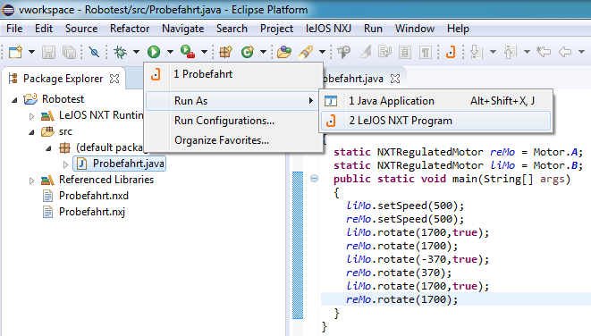Viewport: 591px width, 336px height.
Task: Click the Debug bug icon
Action: point(121,52)
